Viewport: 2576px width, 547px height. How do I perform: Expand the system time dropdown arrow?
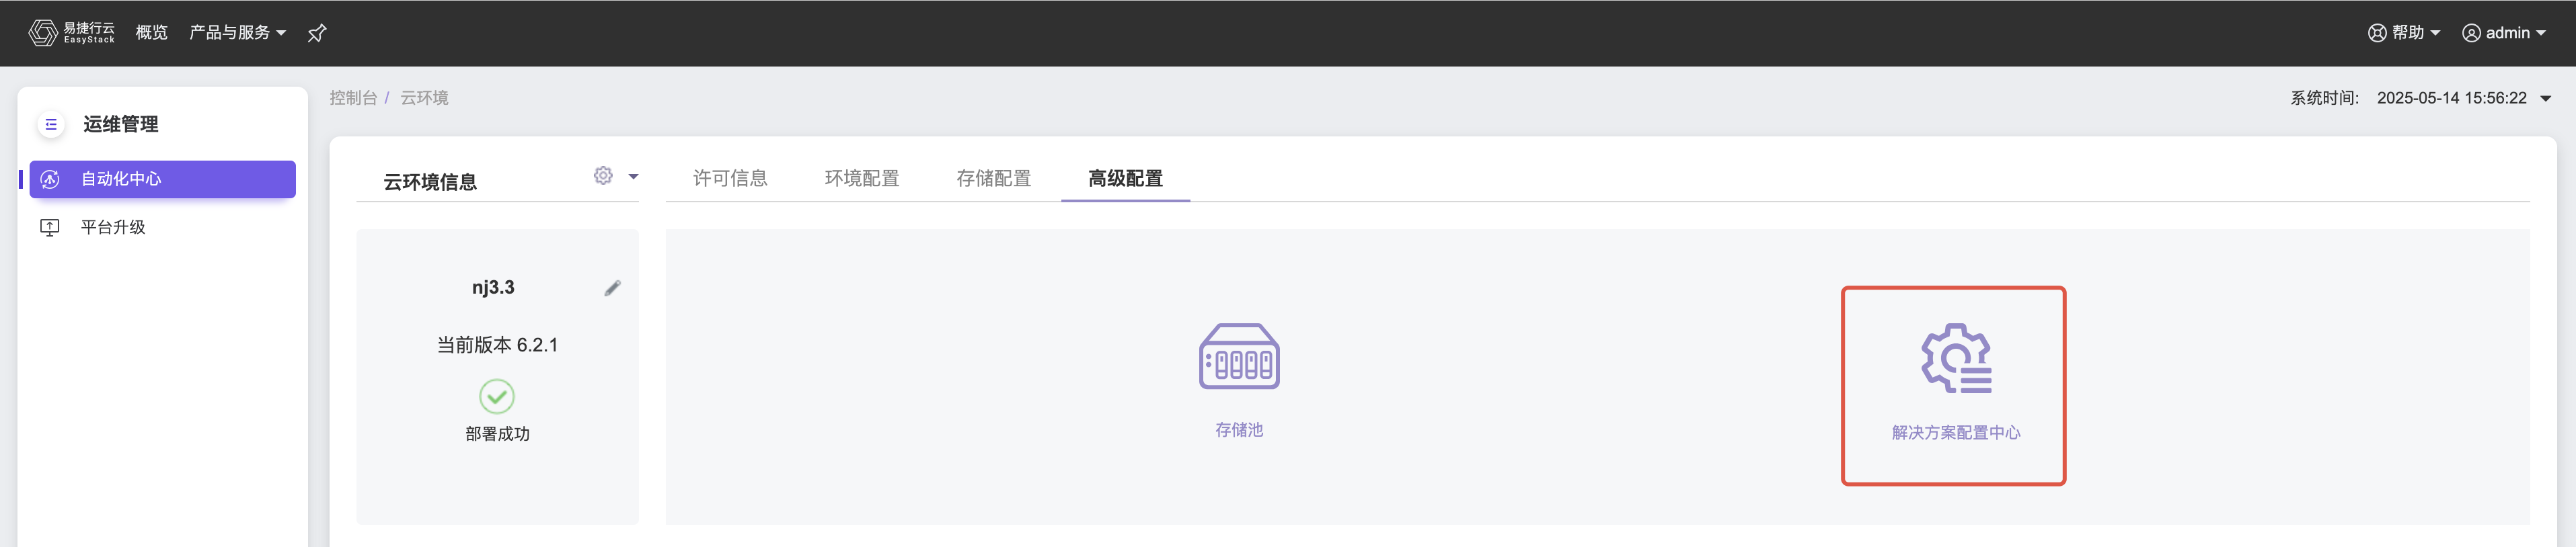[2546, 98]
